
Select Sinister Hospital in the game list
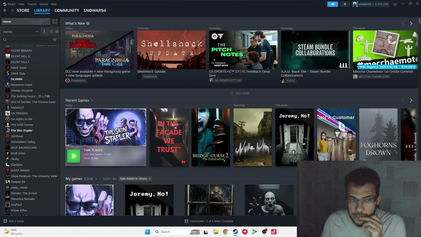click(x=22, y=91)
